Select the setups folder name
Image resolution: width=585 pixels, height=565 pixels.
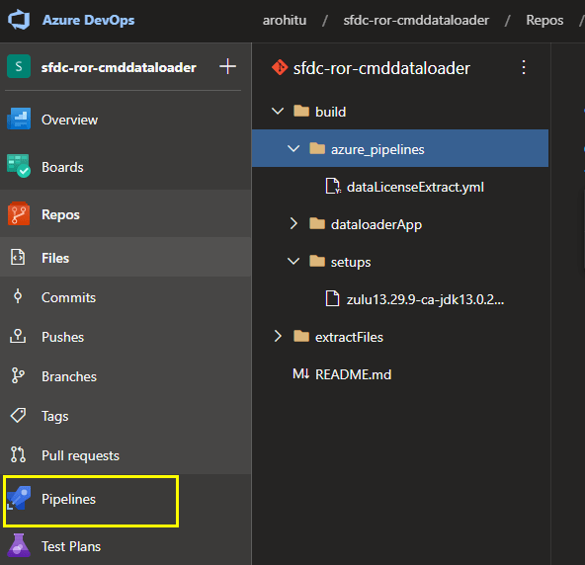[351, 263]
